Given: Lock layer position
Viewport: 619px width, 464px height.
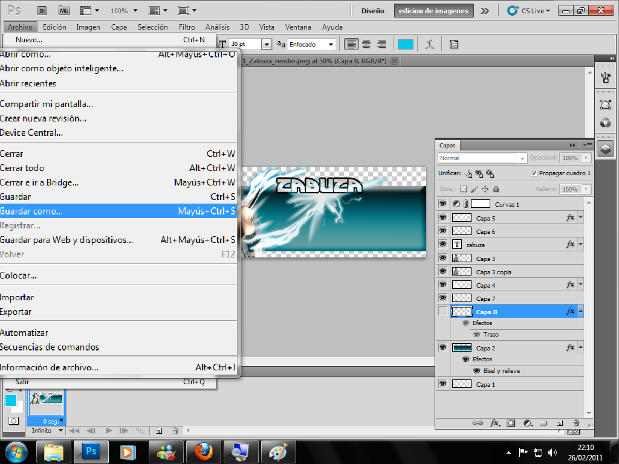Looking at the screenshot, I should click(485, 189).
